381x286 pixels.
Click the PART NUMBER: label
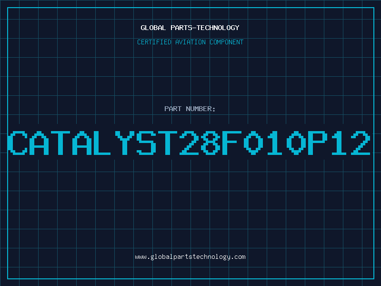click(x=190, y=109)
